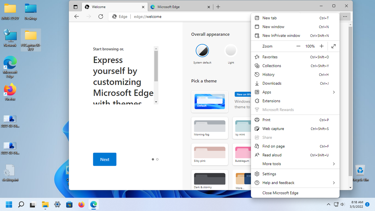Choose Find on page

coord(295,146)
